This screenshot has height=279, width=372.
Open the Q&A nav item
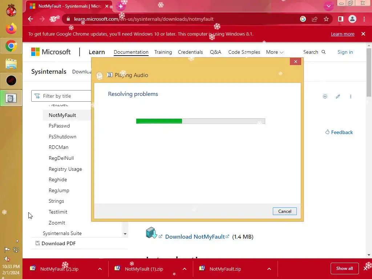[215, 52]
